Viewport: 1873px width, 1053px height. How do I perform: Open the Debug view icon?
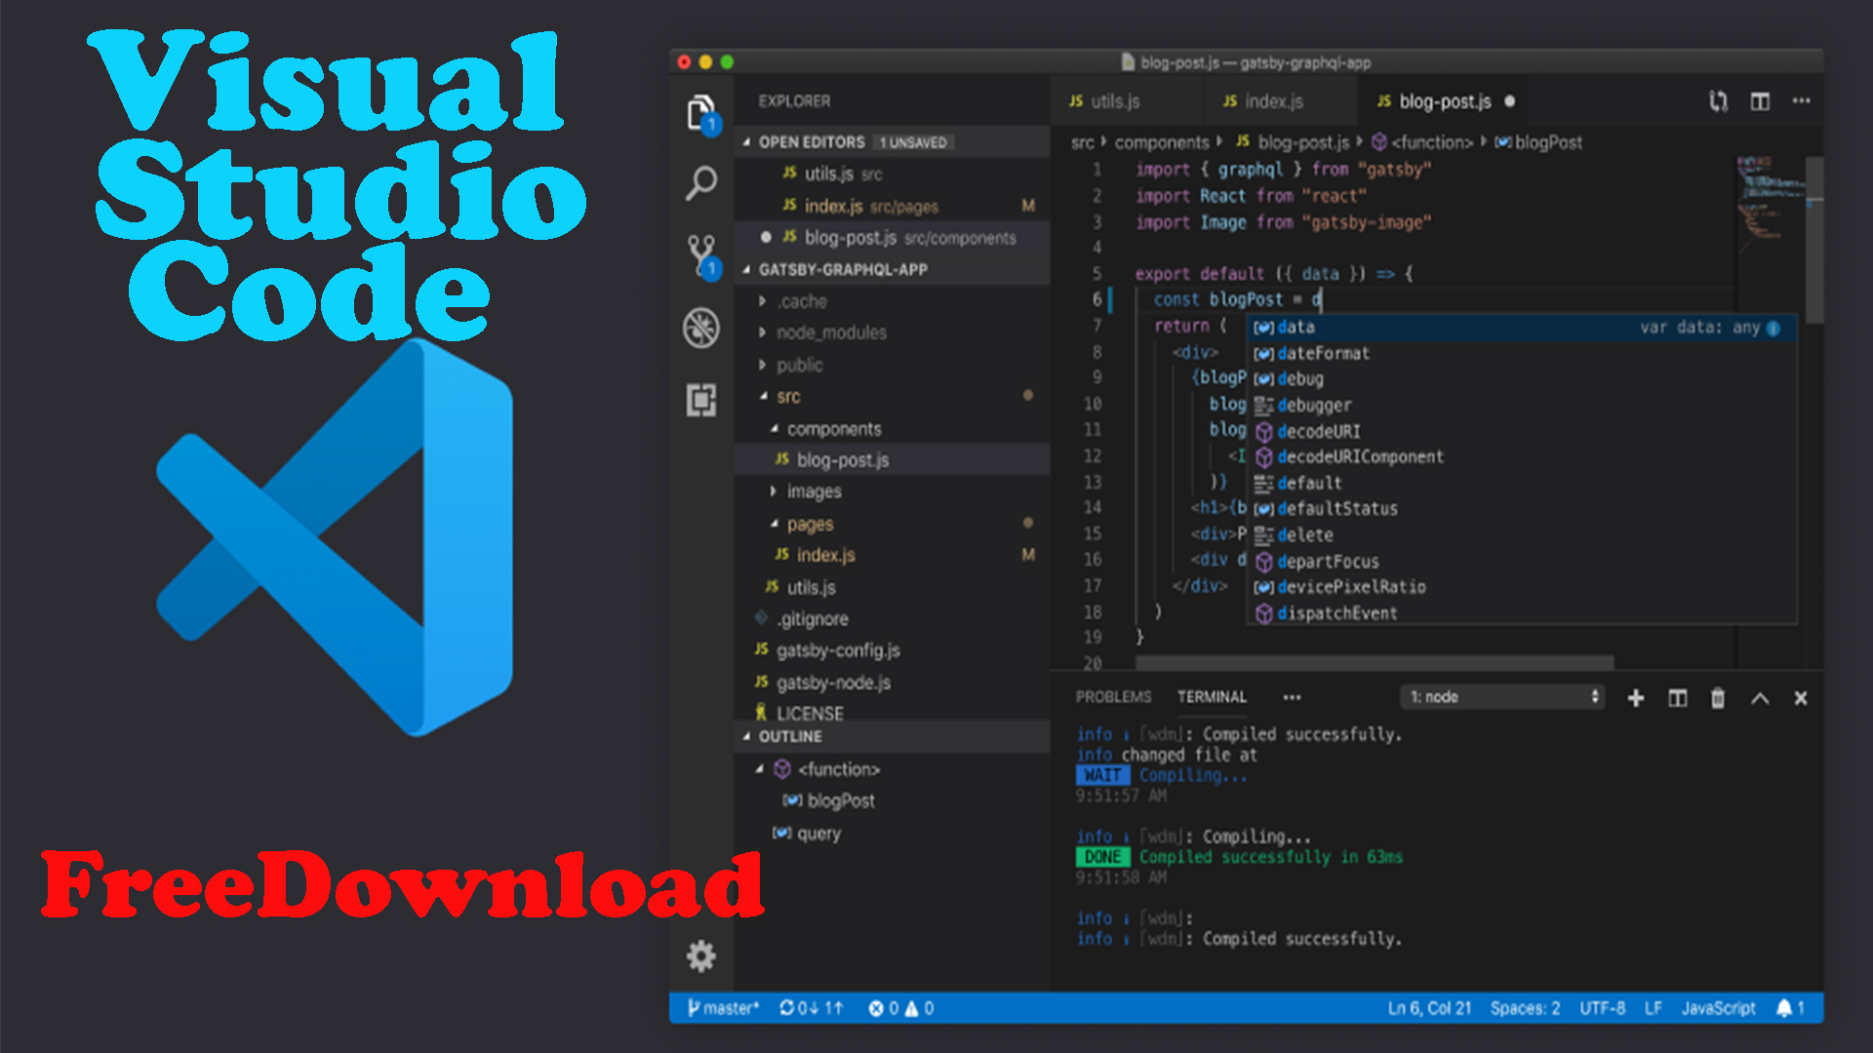(700, 328)
